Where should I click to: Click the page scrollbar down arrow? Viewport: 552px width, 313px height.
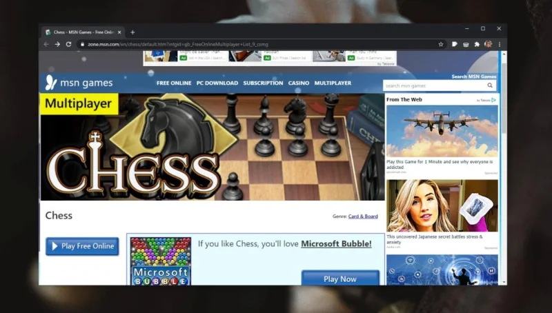[504, 282]
